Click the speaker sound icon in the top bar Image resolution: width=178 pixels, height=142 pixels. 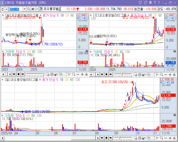33,9
